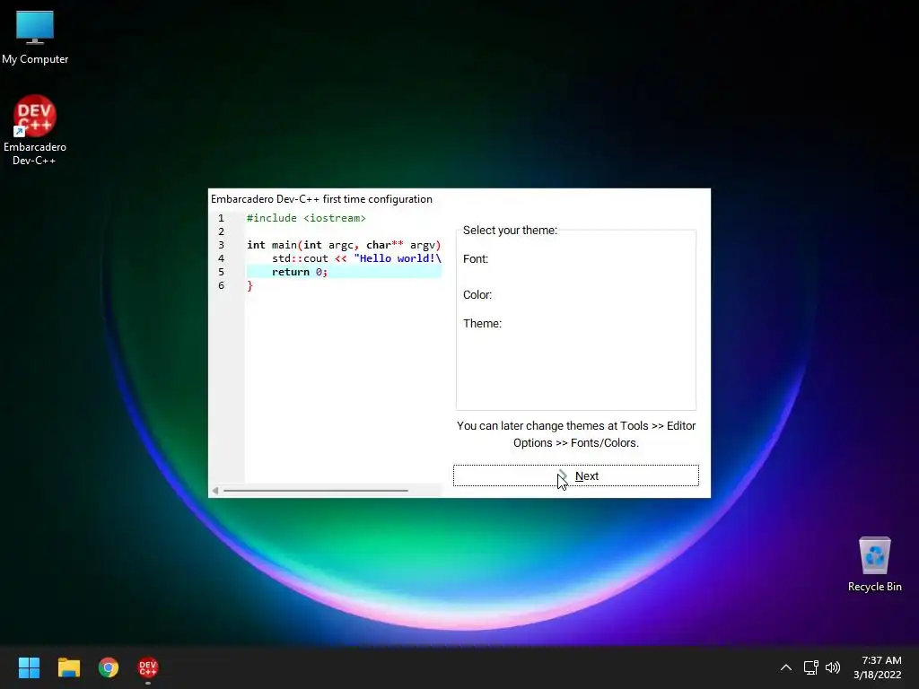
Task: Open My Computer desktop icon
Action: (35, 38)
